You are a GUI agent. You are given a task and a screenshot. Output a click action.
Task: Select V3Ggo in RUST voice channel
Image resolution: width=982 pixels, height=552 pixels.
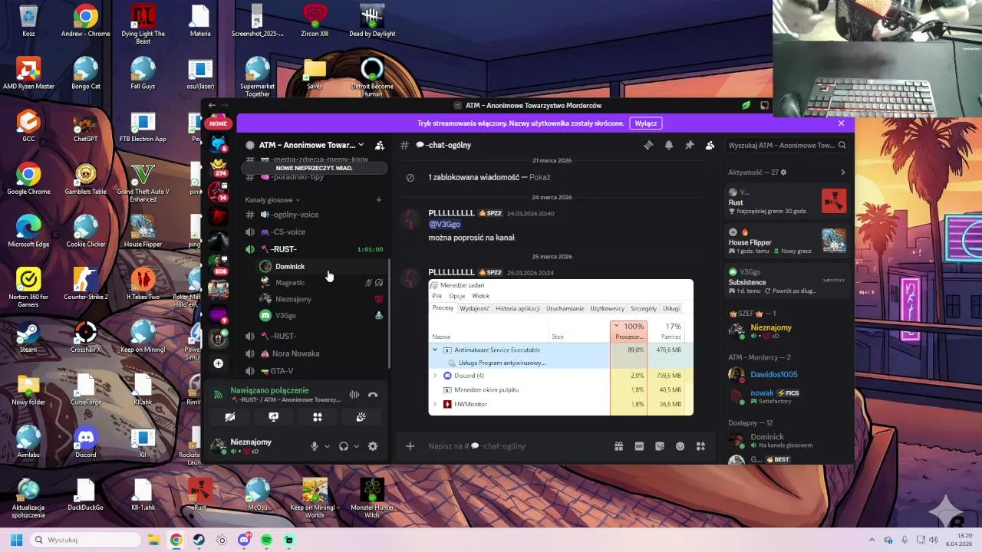coord(321,316)
